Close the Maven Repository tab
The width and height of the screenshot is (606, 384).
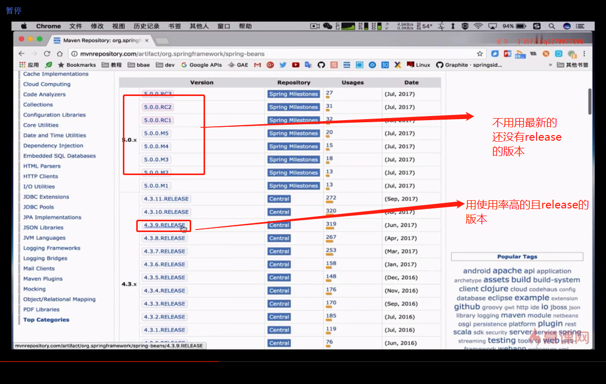147,40
